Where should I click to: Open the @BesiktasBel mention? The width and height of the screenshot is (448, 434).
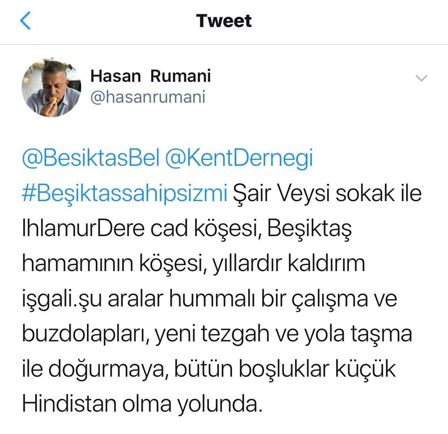pyautogui.click(x=91, y=158)
